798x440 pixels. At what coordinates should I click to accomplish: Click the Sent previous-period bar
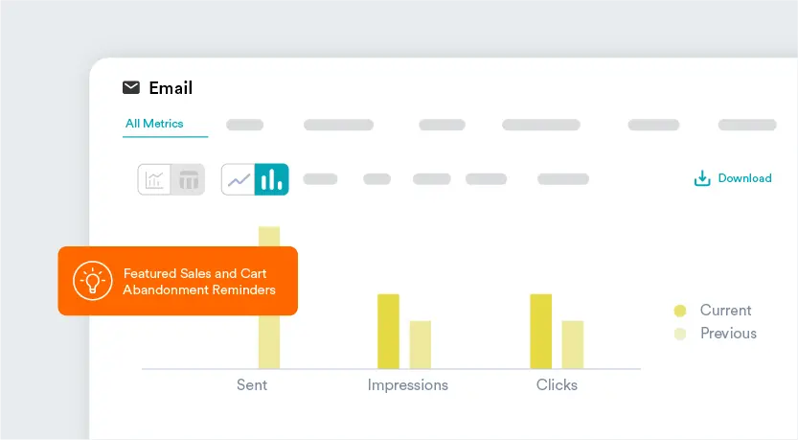point(269,297)
